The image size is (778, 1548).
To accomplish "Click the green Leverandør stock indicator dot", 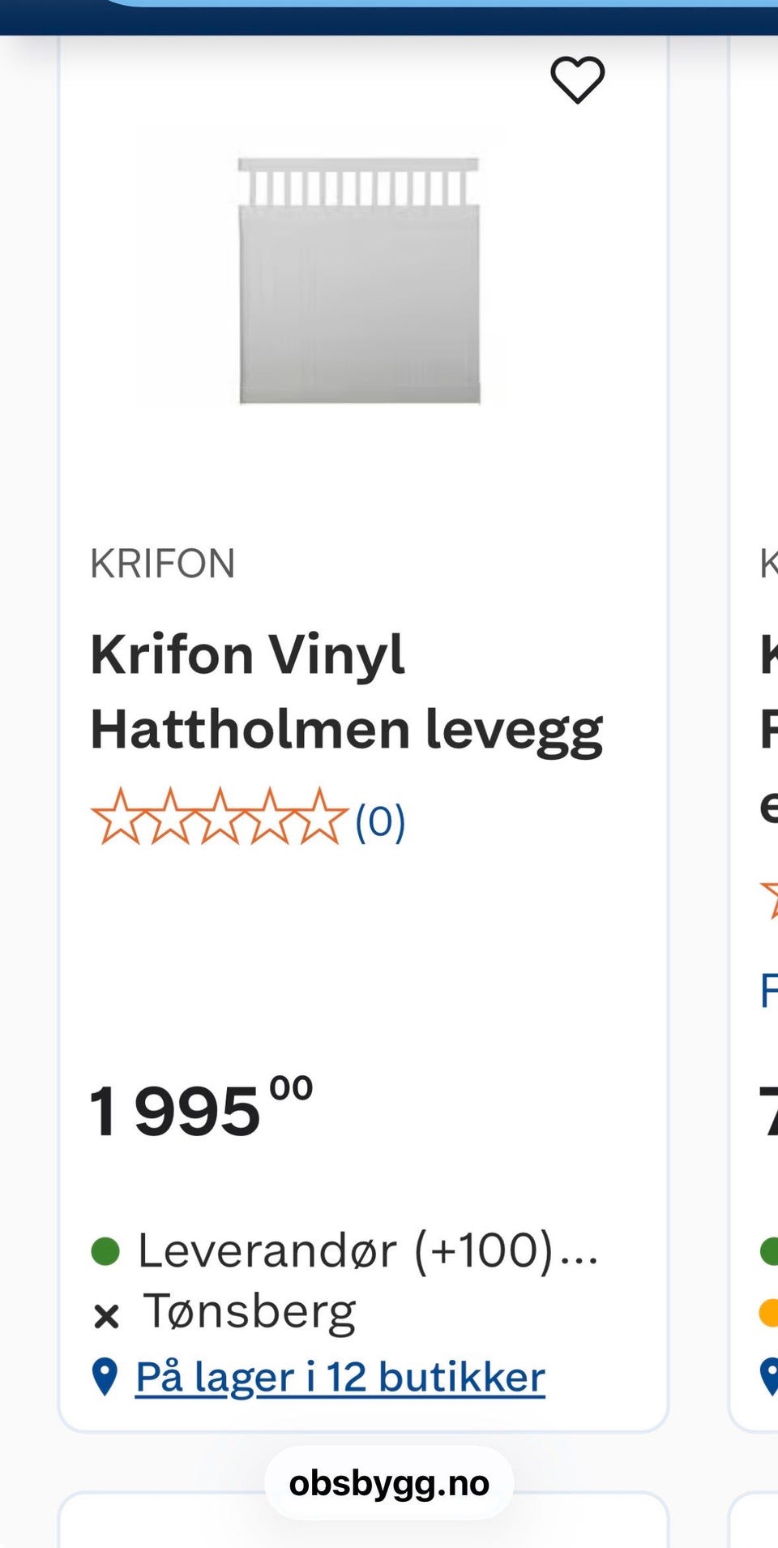I will [105, 1250].
